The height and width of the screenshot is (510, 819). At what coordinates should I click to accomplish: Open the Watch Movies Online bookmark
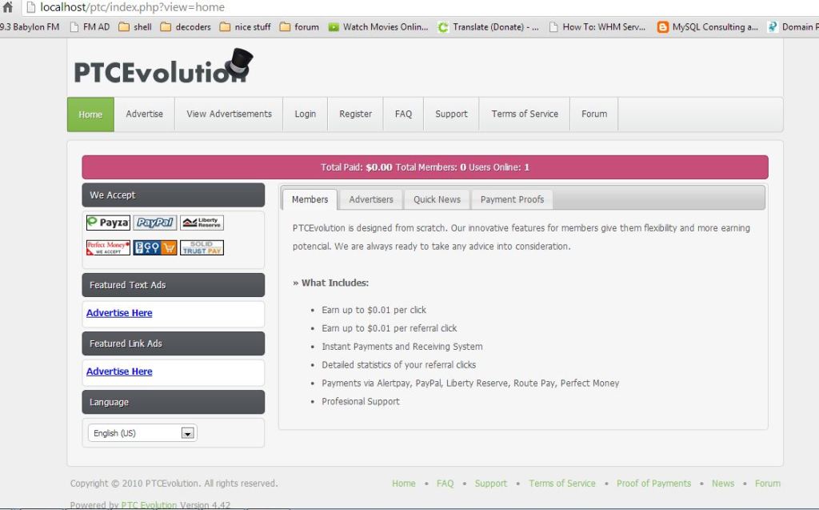pos(378,26)
